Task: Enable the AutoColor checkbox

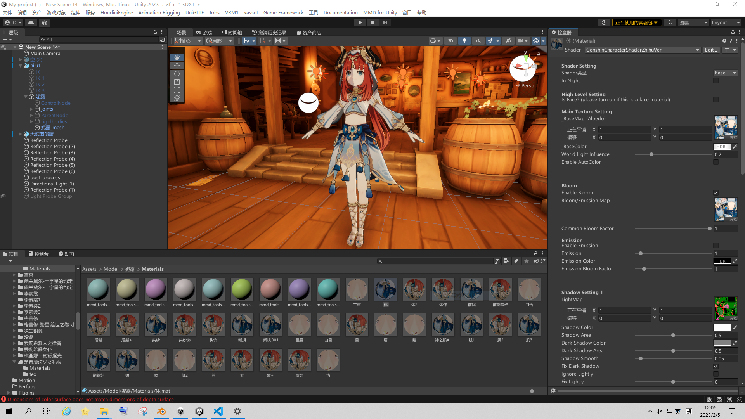Action: click(716, 162)
